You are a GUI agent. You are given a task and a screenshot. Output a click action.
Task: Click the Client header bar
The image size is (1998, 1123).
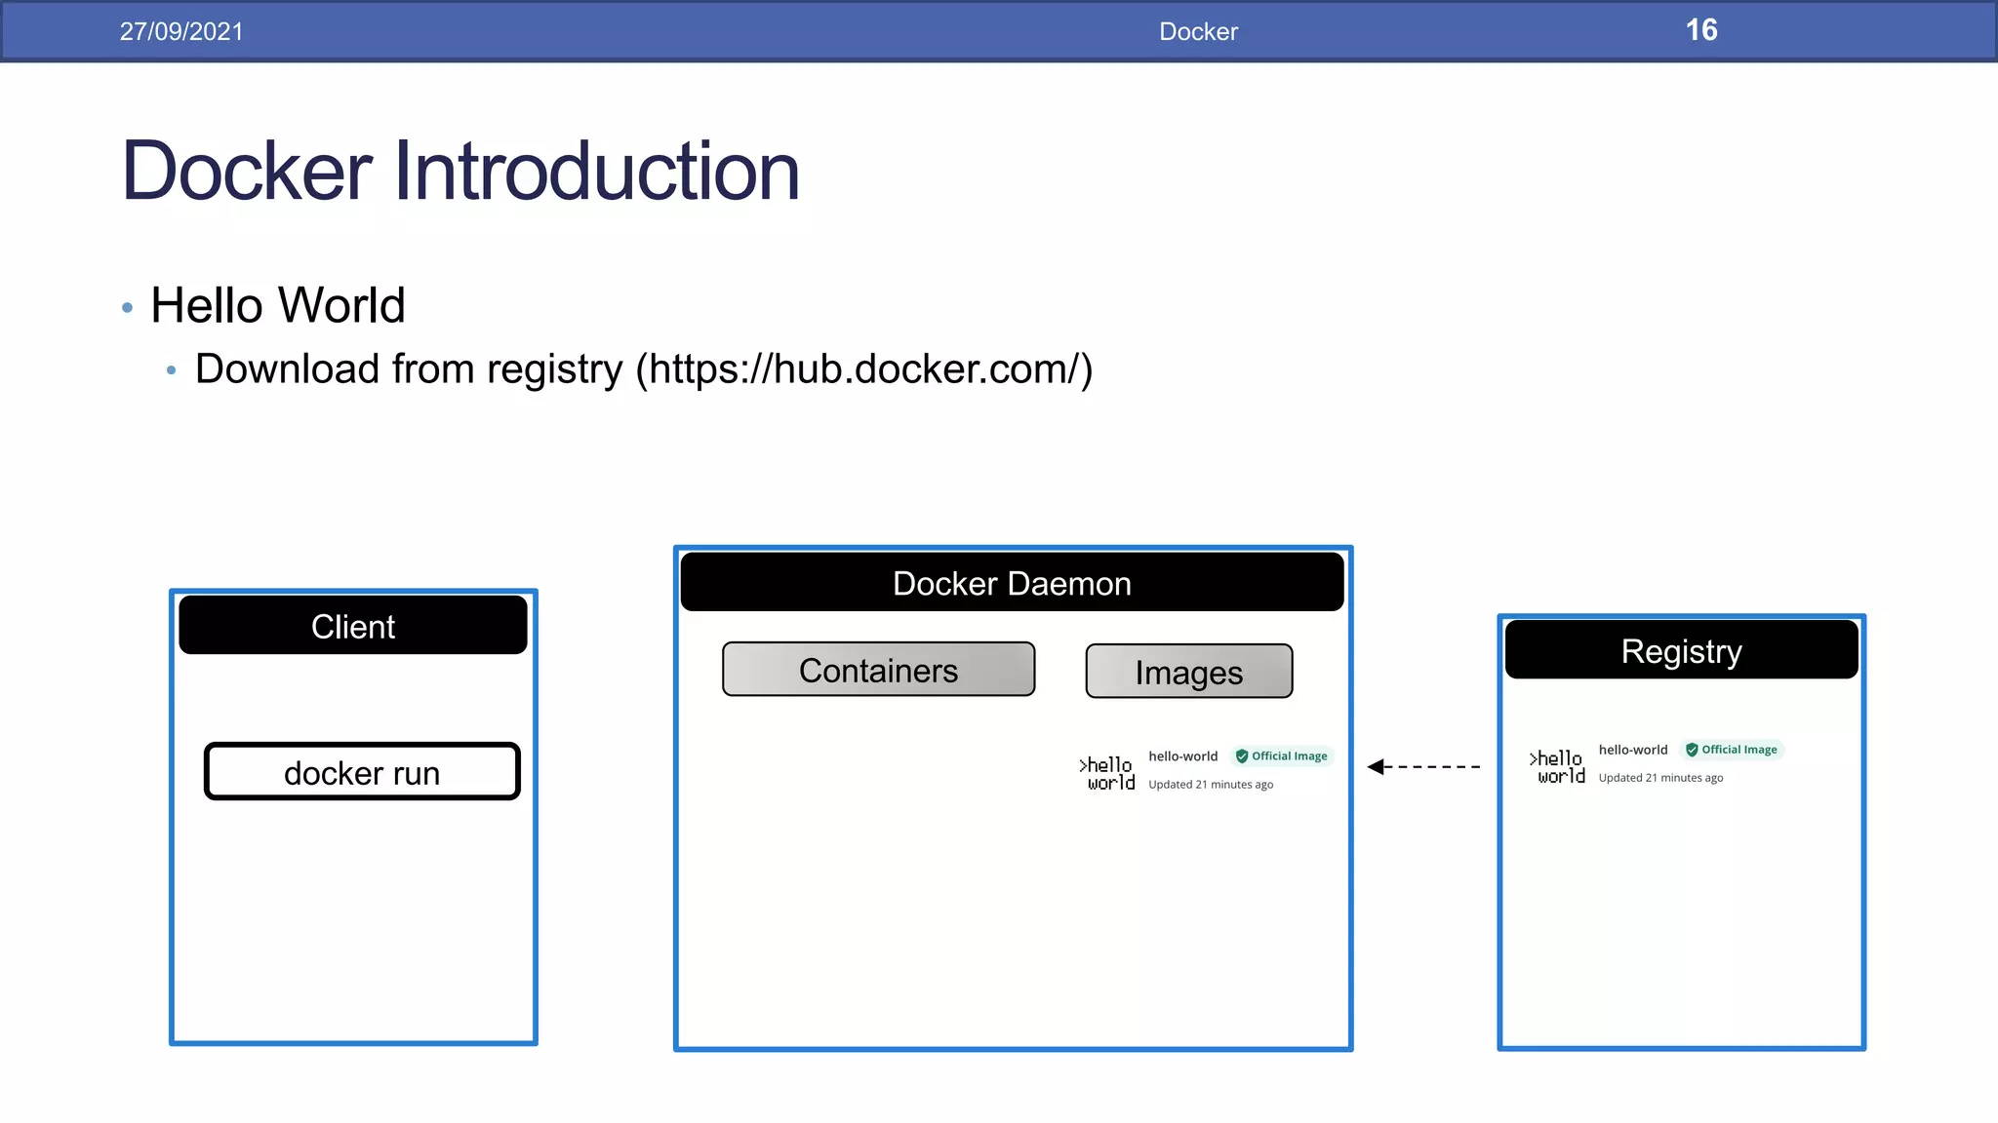point(353,626)
